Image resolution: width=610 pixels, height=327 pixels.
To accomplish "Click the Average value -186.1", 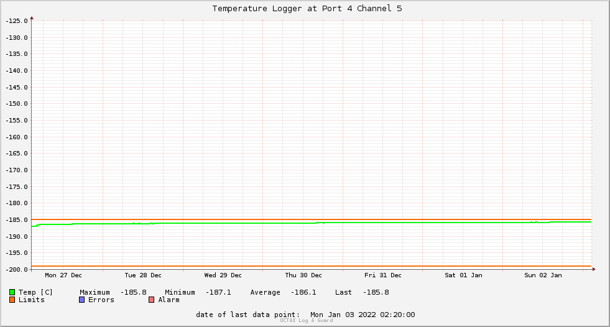I will point(303,292).
